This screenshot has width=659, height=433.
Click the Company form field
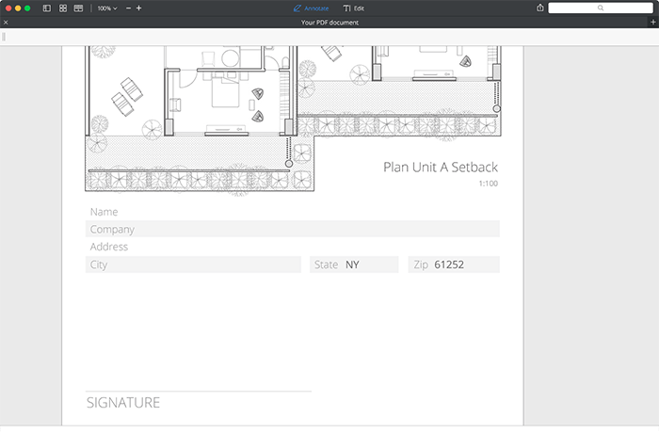[293, 229]
